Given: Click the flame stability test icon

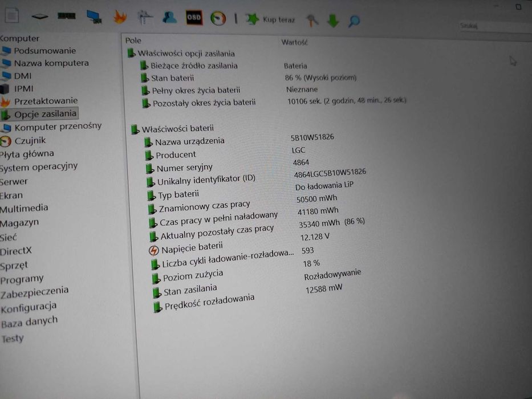Looking at the screenshot, I should 120,17.
